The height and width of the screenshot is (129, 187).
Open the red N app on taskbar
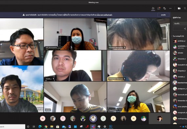pyautogui.click(x=87, y=127)
